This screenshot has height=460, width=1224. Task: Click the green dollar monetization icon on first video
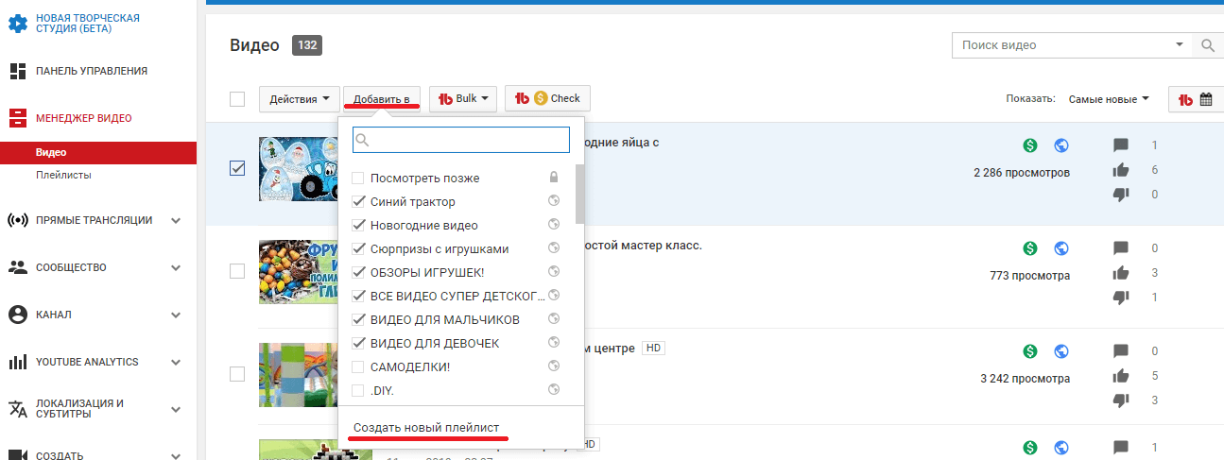[1030, 145]
